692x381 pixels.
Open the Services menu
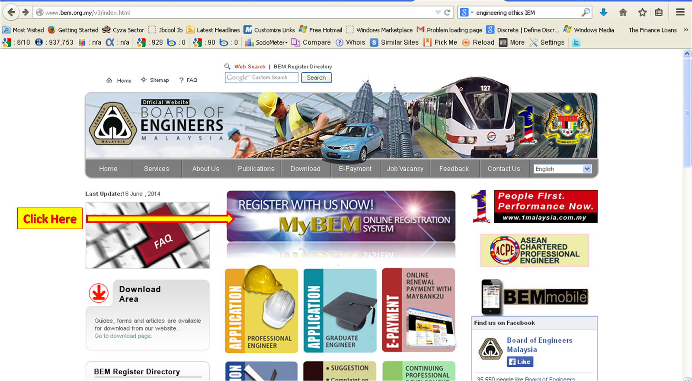click(157, 169)
